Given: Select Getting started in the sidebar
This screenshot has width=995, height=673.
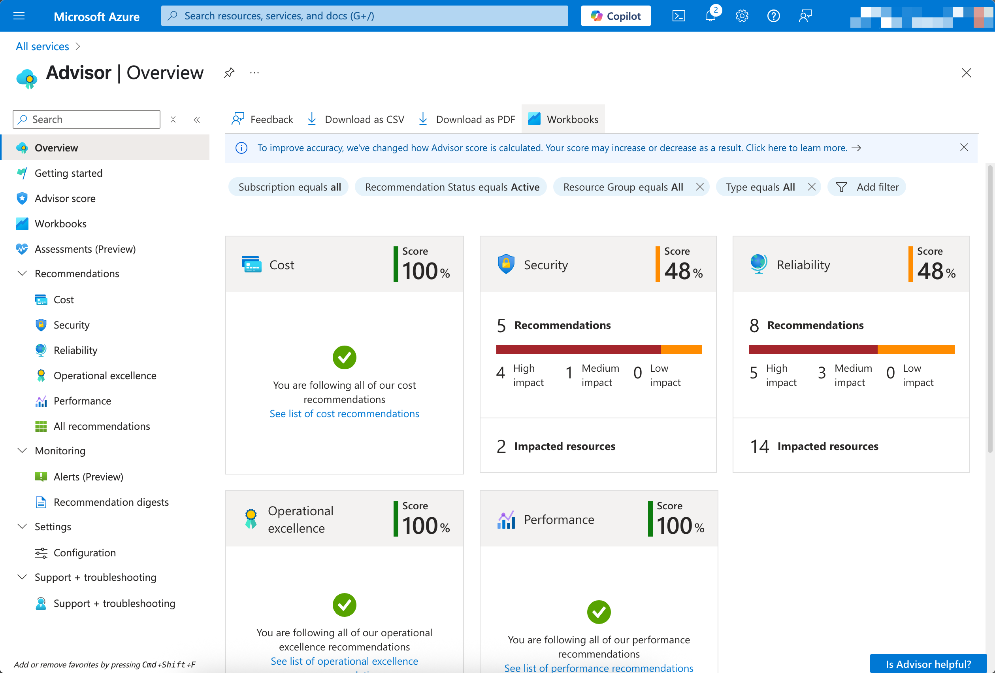Looking at the screenshot, I should (68, 173).
